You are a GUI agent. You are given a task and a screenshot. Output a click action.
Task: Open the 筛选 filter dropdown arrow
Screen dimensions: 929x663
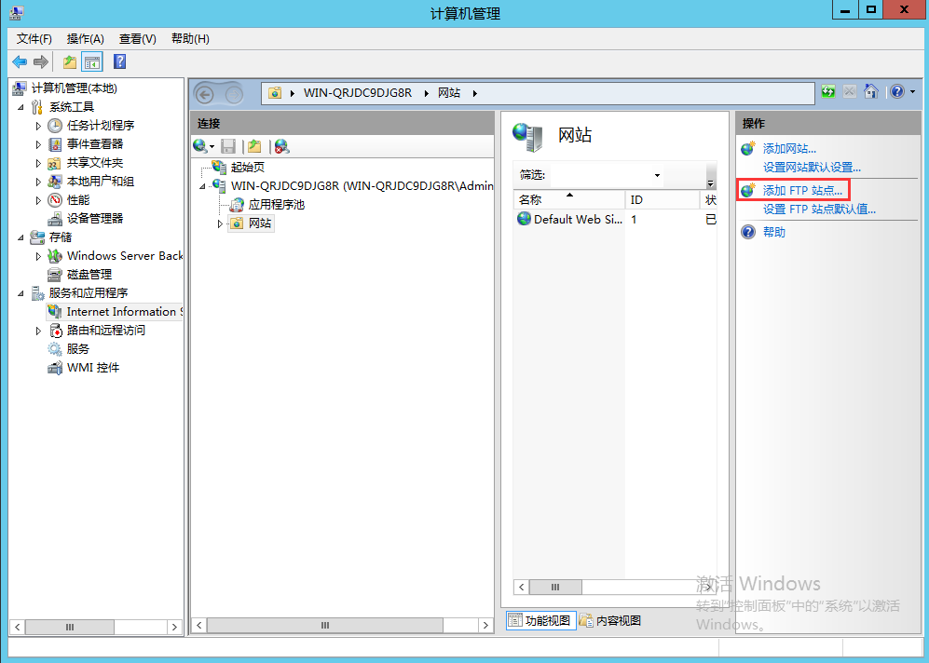(x=657, y=175)
